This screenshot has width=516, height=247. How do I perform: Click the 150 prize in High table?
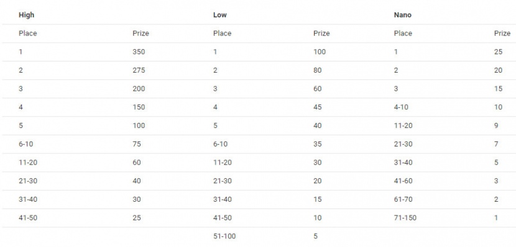[139, 107]
